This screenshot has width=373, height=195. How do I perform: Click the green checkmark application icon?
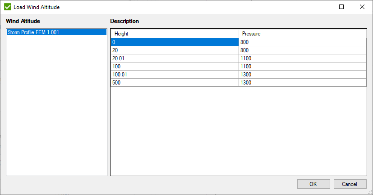(x=8, y=7)
